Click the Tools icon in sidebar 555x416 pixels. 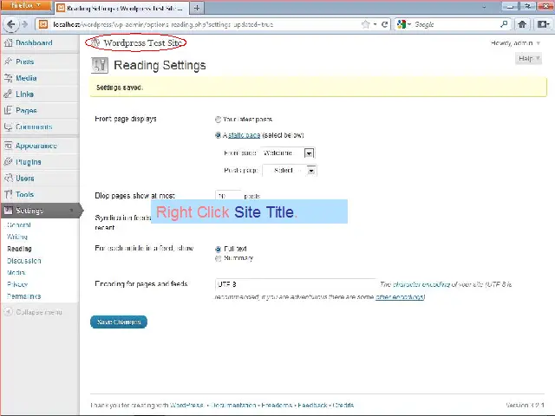[8, 195]
